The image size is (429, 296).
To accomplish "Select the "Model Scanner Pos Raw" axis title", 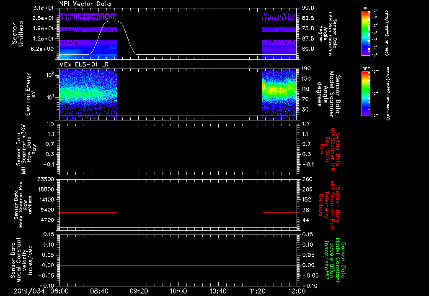I will point(23,205).
